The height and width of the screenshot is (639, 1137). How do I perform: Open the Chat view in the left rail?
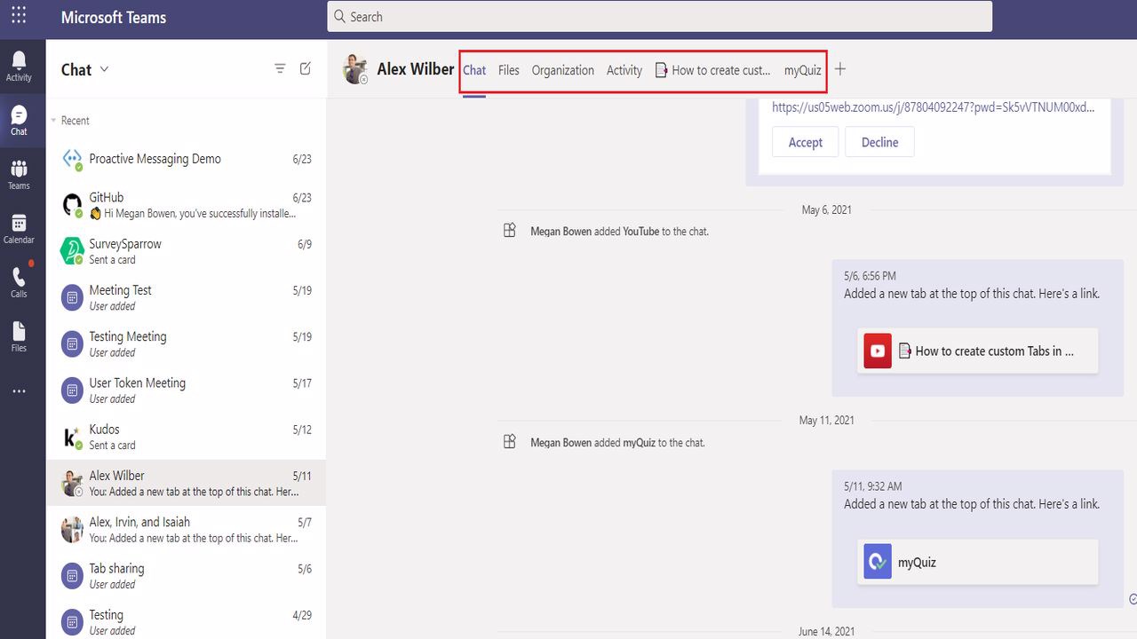[x=19, y=121]
